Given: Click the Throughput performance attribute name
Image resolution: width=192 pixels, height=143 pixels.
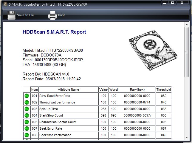Looking at the screenshot, I should pyautogui.click(x=57, y=102).
